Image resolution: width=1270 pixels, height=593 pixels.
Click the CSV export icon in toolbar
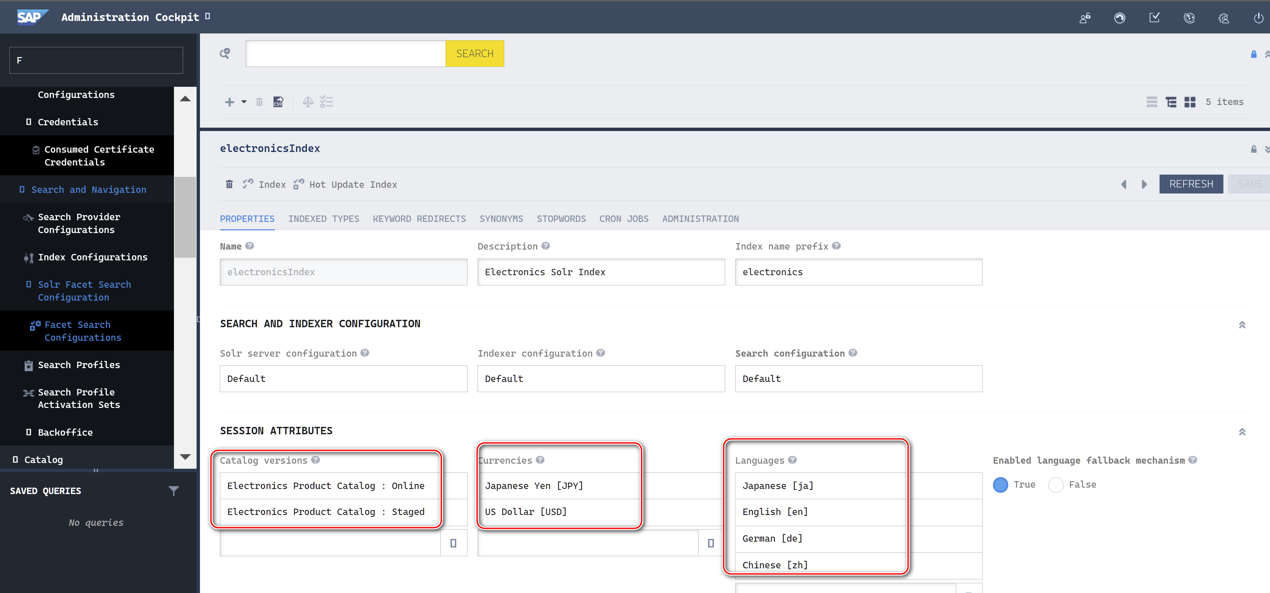[278, 102]
